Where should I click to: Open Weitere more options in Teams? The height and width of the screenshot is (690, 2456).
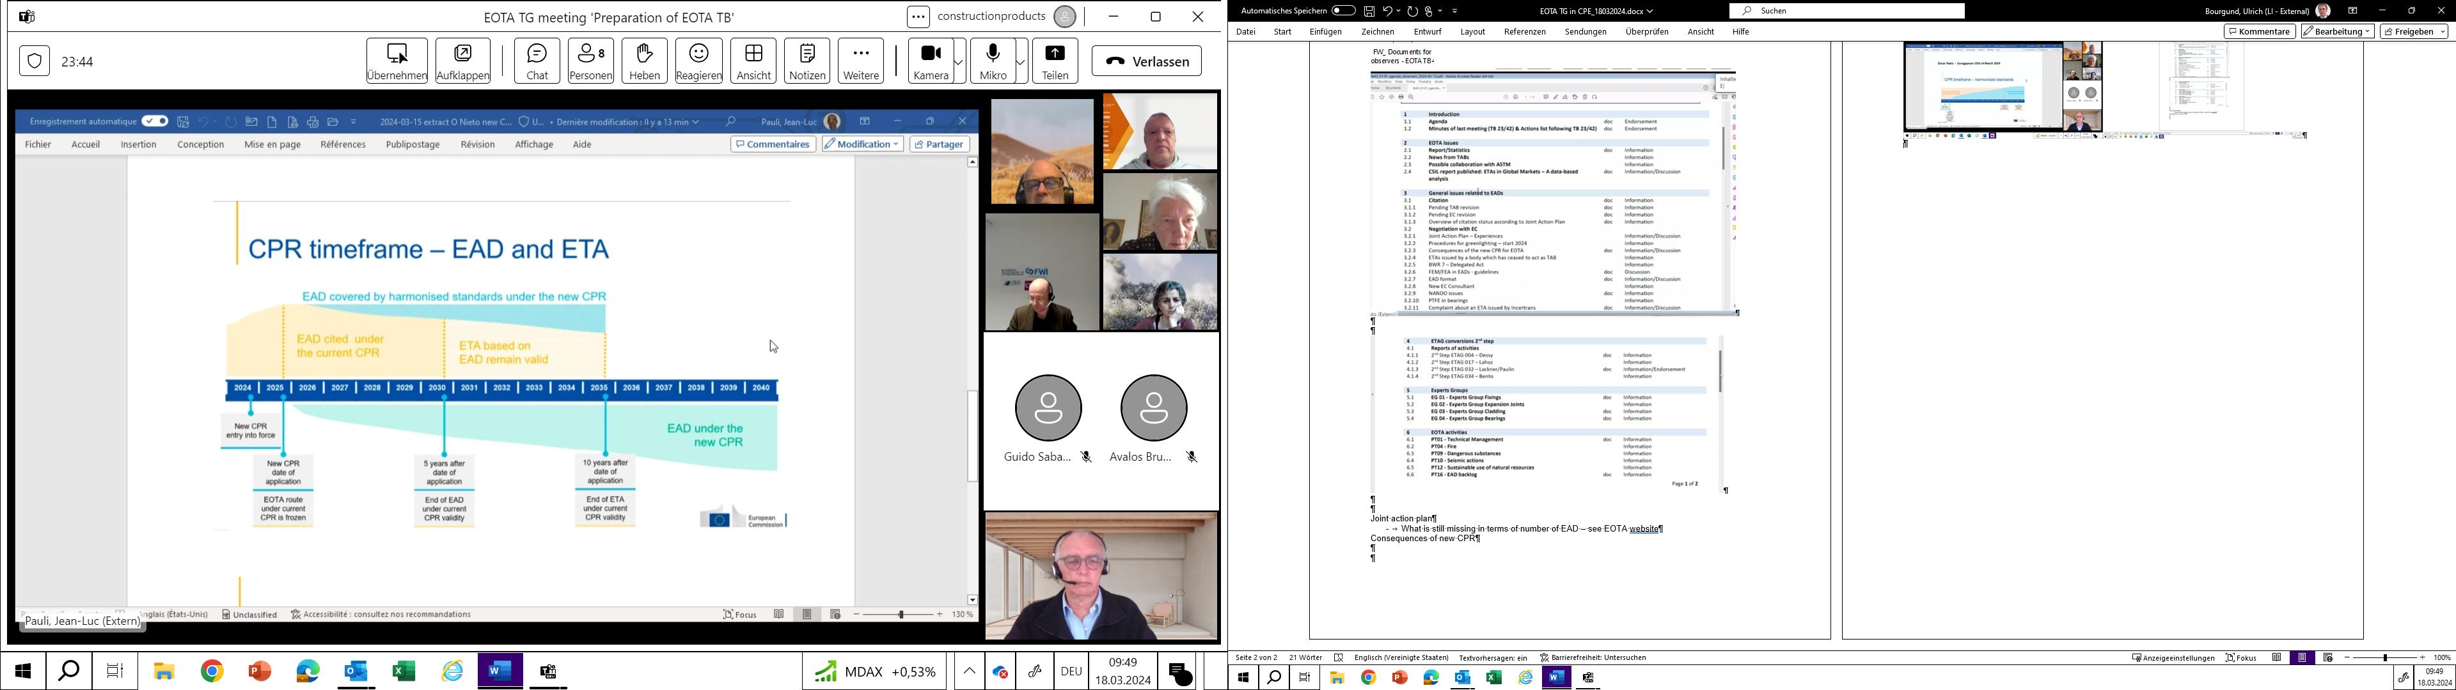click(860, 61)
